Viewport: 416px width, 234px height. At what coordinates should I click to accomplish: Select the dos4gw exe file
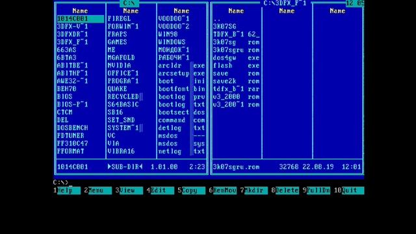[x=236, y=58]
